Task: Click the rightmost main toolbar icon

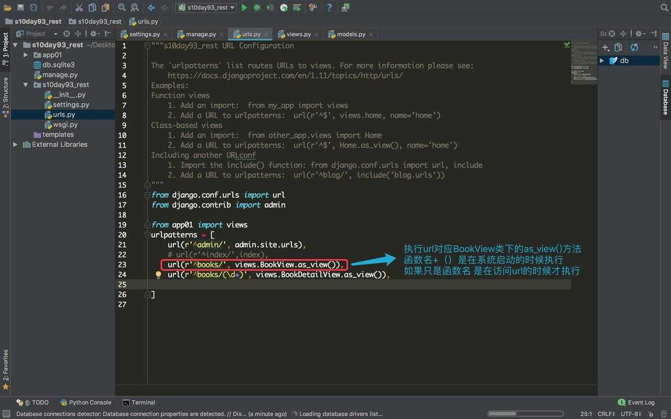Action: click(x=345, y=7)
